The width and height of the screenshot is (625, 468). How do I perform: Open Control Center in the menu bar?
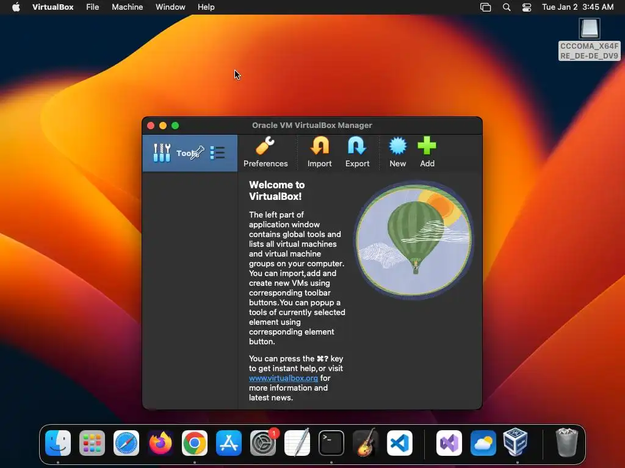tap(527, 7)
